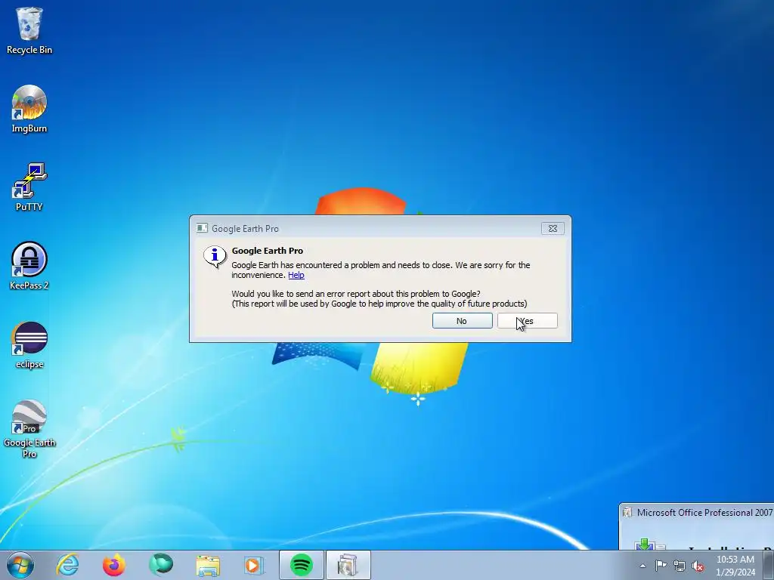Viewport: 774px width, 580px height.
Task: Open the Recycle Bin desktop icon
Action: [29, 31]
